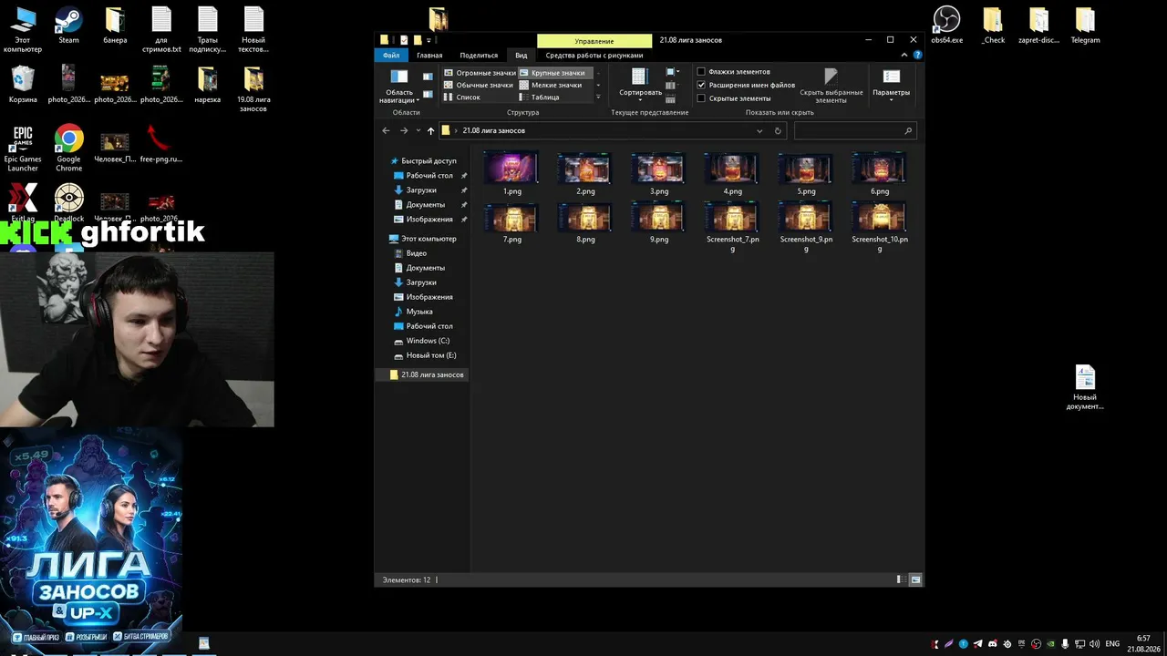This screenshot has height=656, width=1167.
Task: Click the address bar path 21.08 лига заносов
Action: coord(493,130)
